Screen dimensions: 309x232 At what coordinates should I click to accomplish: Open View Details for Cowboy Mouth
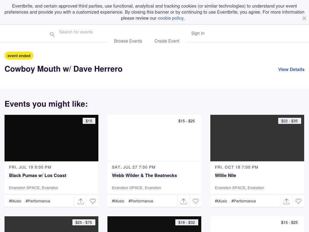click(291, 69)
